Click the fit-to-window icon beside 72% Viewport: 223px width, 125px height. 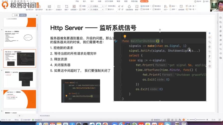(220, 120)
